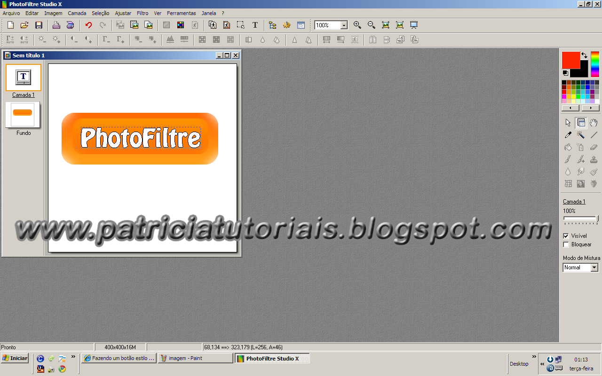The image size is (602, 376).
Task: Select the Eyedropper tool
Action: pyautogui.click(x=568, y=135)
